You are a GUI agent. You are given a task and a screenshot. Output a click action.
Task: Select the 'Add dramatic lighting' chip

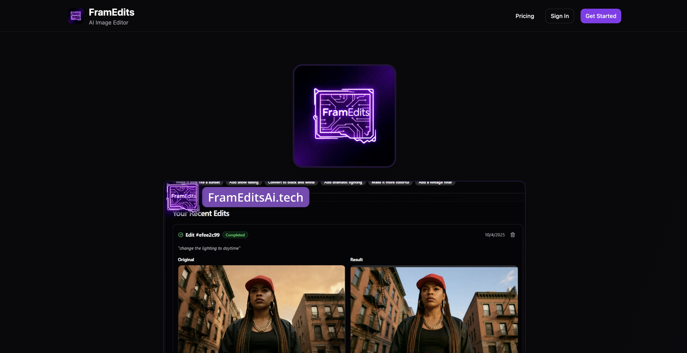pos(343,182)
